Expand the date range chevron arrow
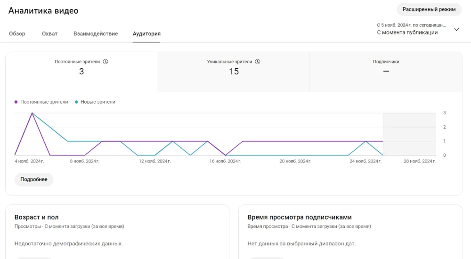The image size is (471, 259). point(456,29)
